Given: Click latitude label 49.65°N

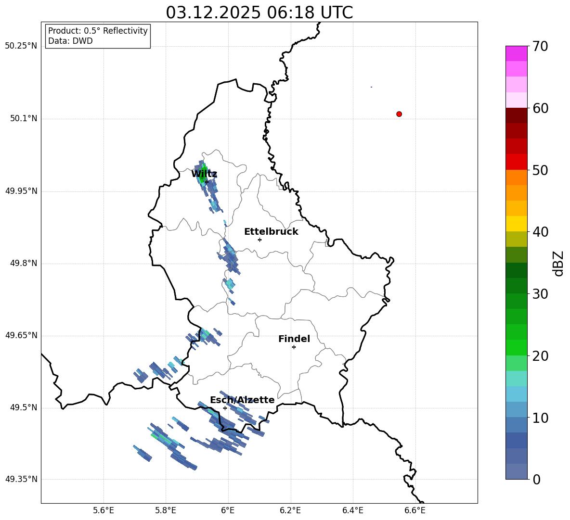Looking at the screenshot, I should click(x=21, y=335).
